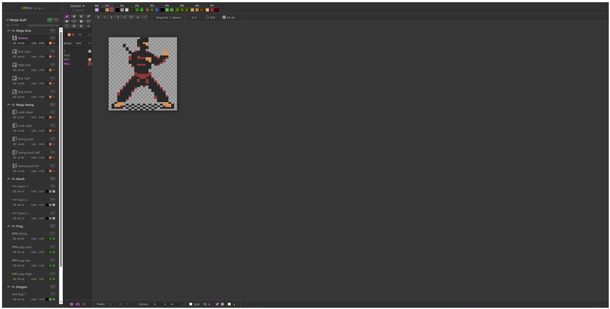Click Ninja Kick in the breadcrumb bar
The height and width of the screenshot is (309, 610).
click(162, 17)
